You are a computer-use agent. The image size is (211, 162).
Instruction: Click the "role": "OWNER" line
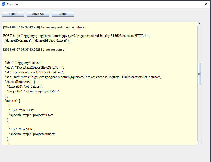[x=22, y=129]
